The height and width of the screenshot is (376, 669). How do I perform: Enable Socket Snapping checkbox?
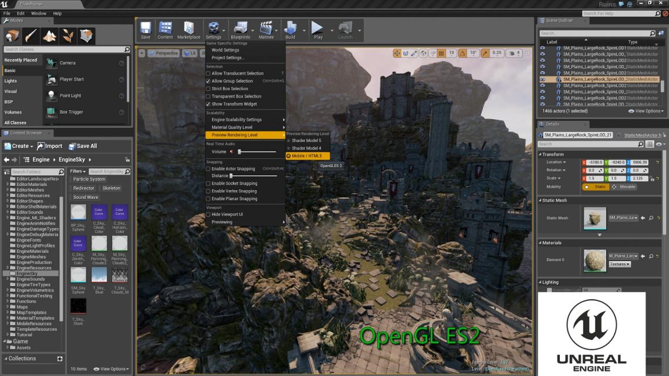(x=208, y=184)
